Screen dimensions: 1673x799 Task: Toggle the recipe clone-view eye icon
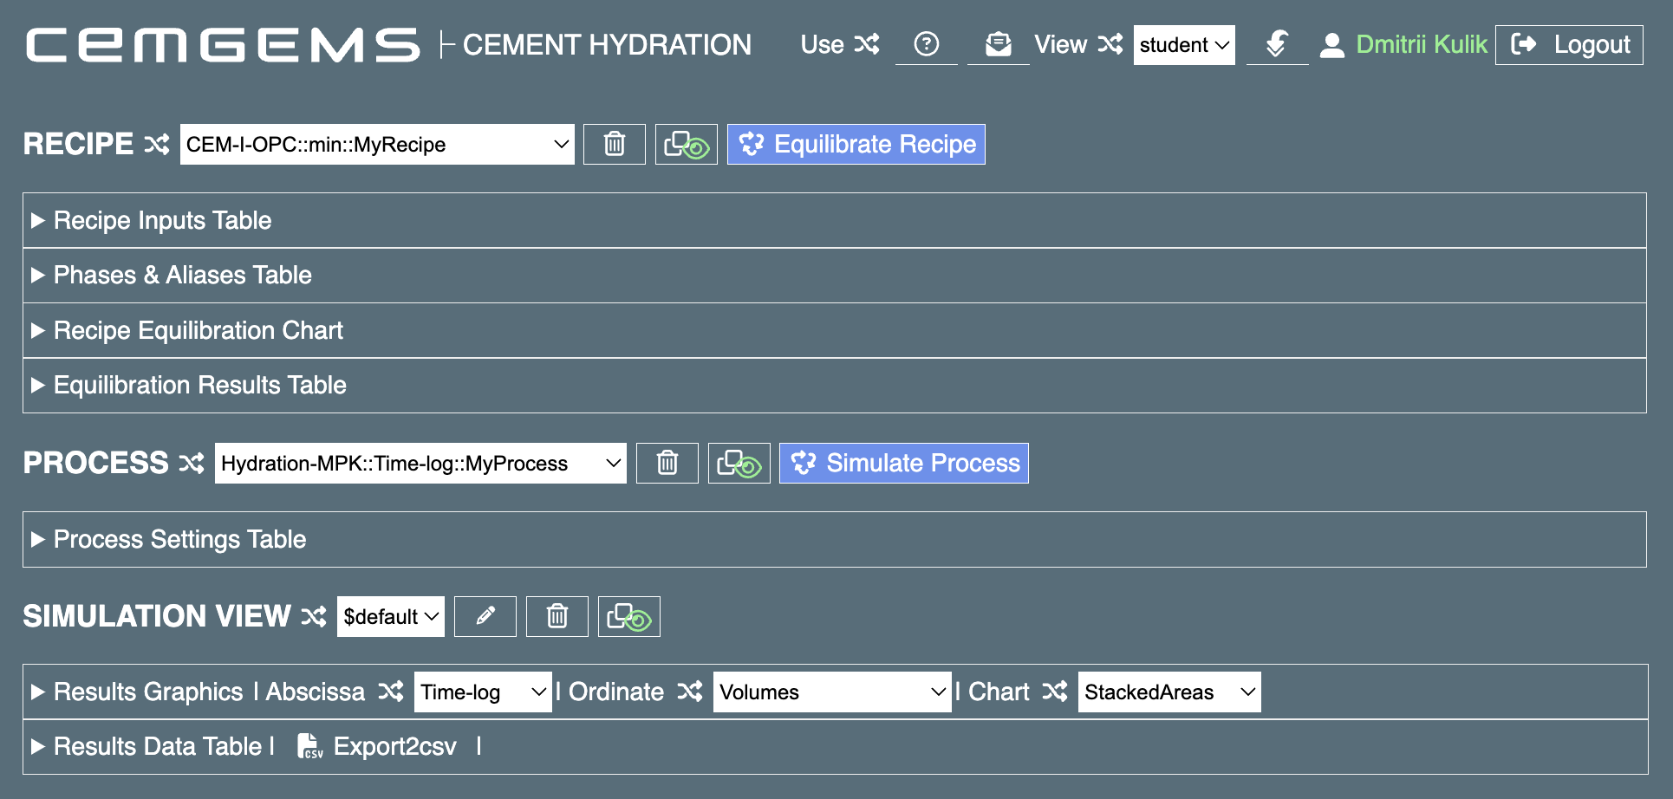(686, 144)
